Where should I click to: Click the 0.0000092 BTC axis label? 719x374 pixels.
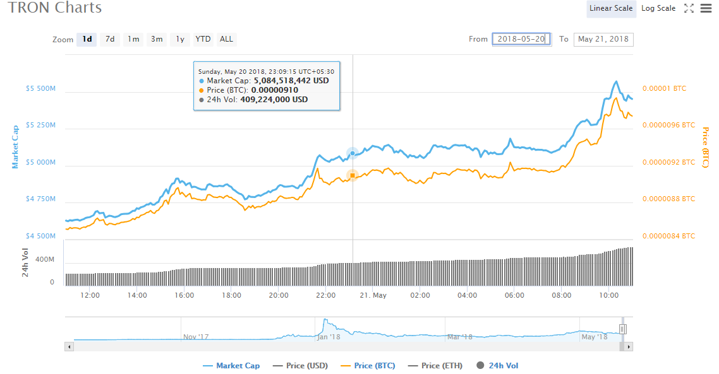coord(668,163)
